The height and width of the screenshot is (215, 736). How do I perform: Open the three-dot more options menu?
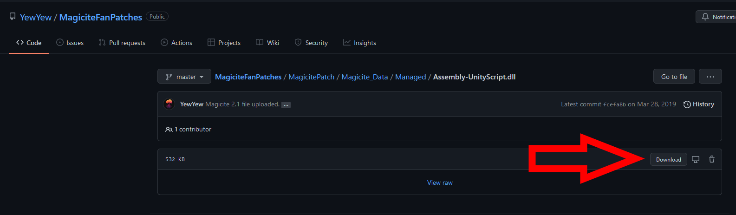710,77
